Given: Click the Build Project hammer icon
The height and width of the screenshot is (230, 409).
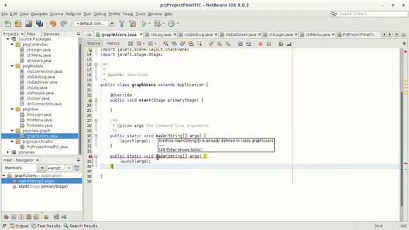Looking at the screenshot, I should pos(121,24).
